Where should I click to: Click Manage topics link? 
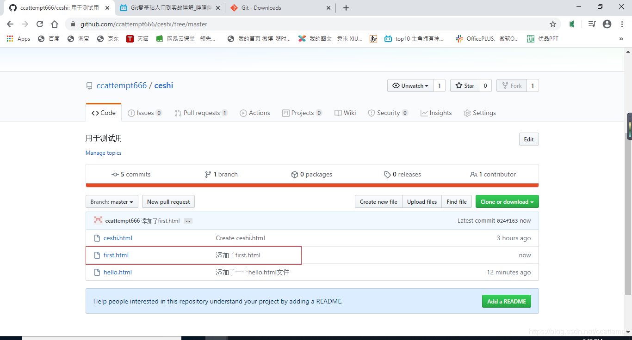[104, 153]
